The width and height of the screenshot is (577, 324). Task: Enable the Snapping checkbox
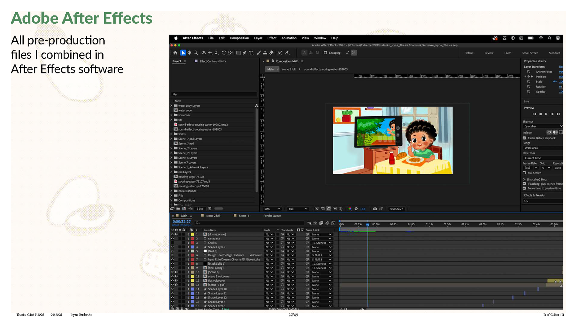pos(325,53)
